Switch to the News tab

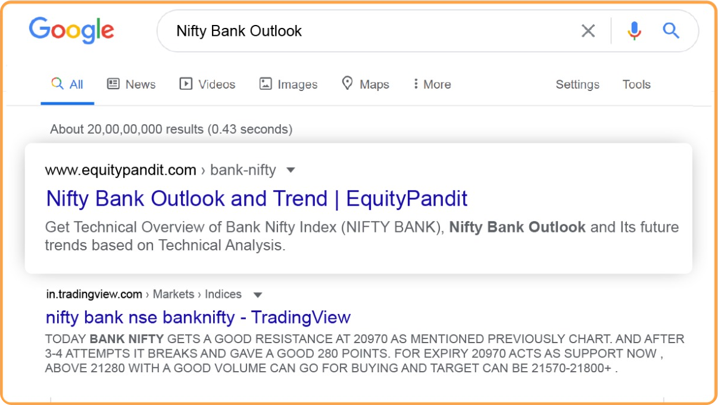(x=140, y=84)
